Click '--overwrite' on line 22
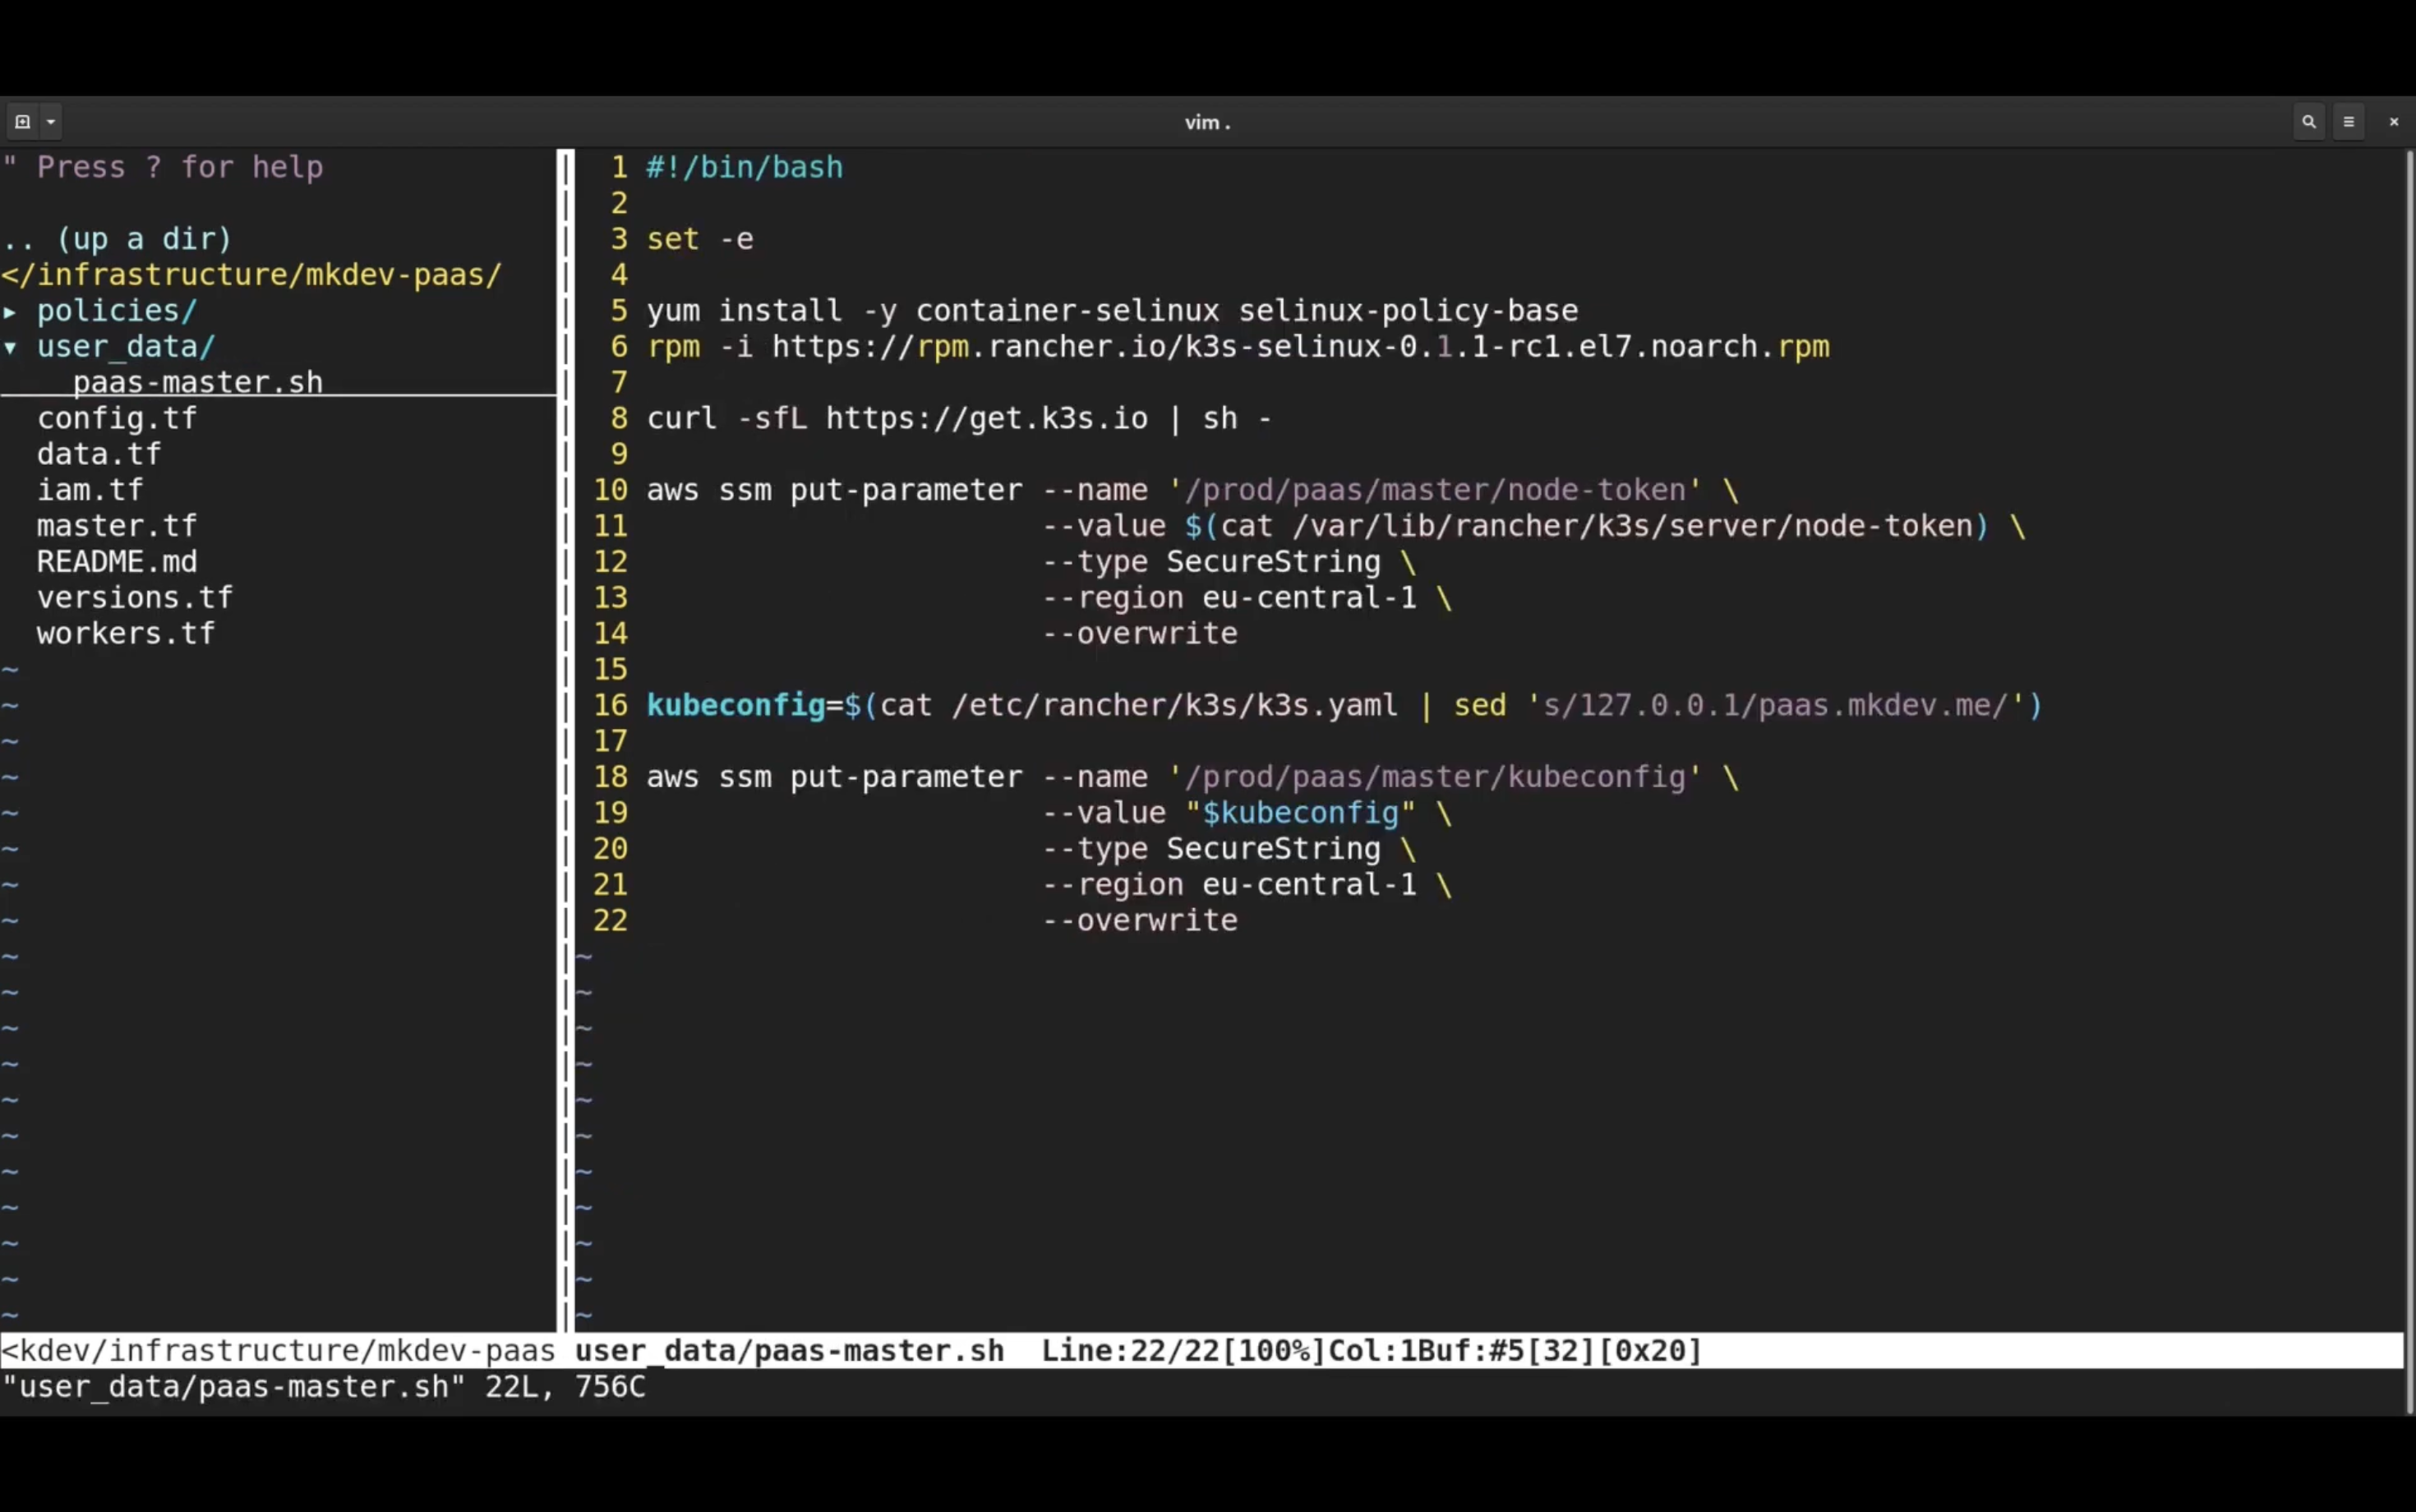The height and width of the screenshot is (1512, 2416). pyautogui.click(x=1140, y=921)
